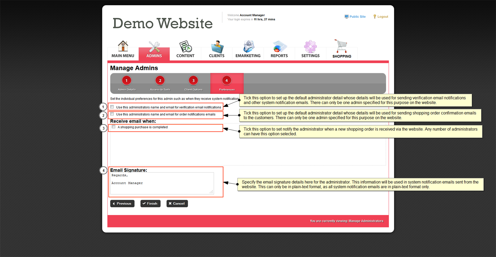Open the Shopping cart icon
Viewport: 496px width, 257px height.
(x=342, y=46)
